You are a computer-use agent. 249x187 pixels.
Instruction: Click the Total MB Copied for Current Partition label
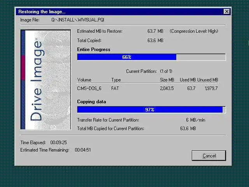[x=110, y=129]
